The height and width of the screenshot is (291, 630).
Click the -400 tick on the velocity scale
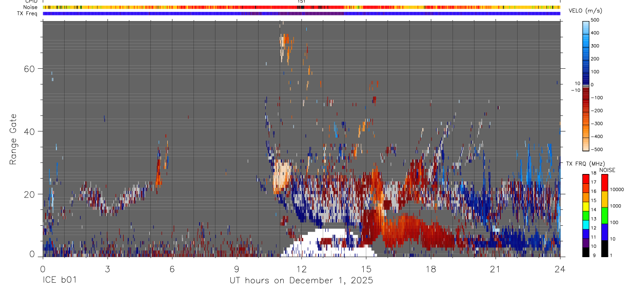coord(597,137)
